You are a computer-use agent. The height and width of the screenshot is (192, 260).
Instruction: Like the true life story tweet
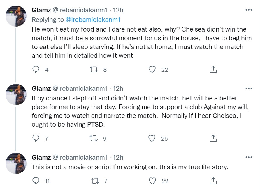click(x=152, y=181)
